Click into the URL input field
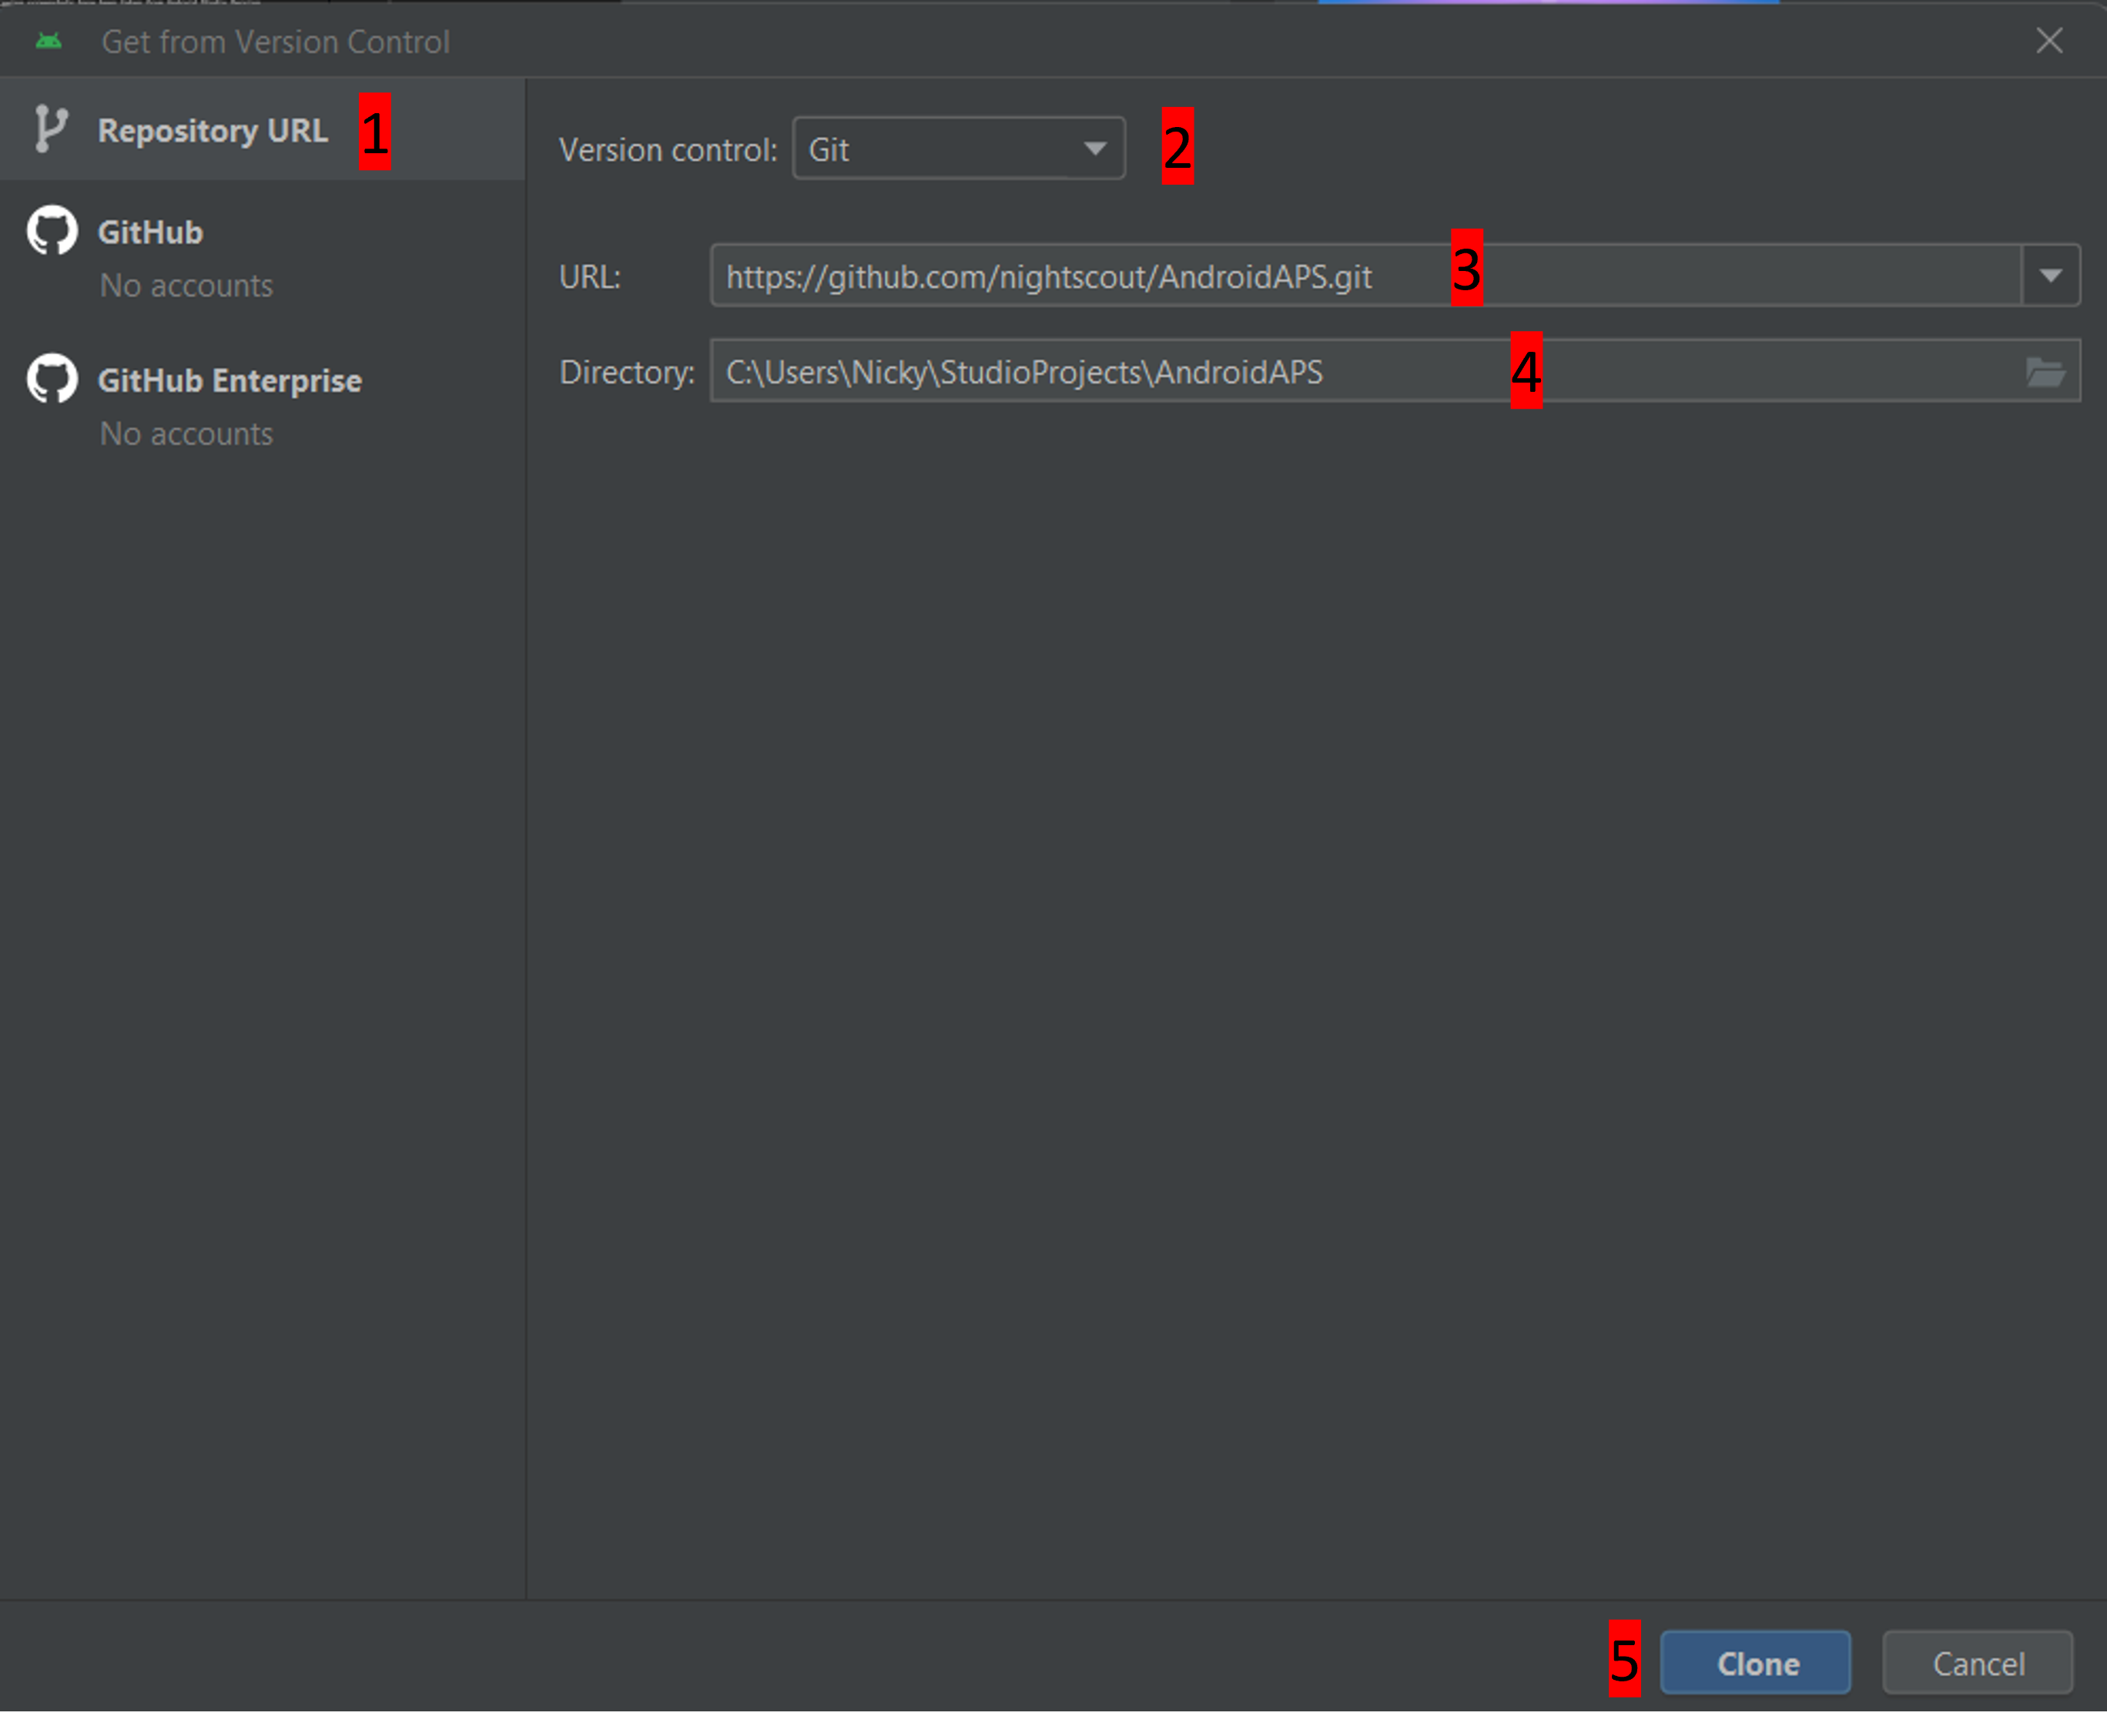Screen dimensions: 2107x1736 point(1365,275)
